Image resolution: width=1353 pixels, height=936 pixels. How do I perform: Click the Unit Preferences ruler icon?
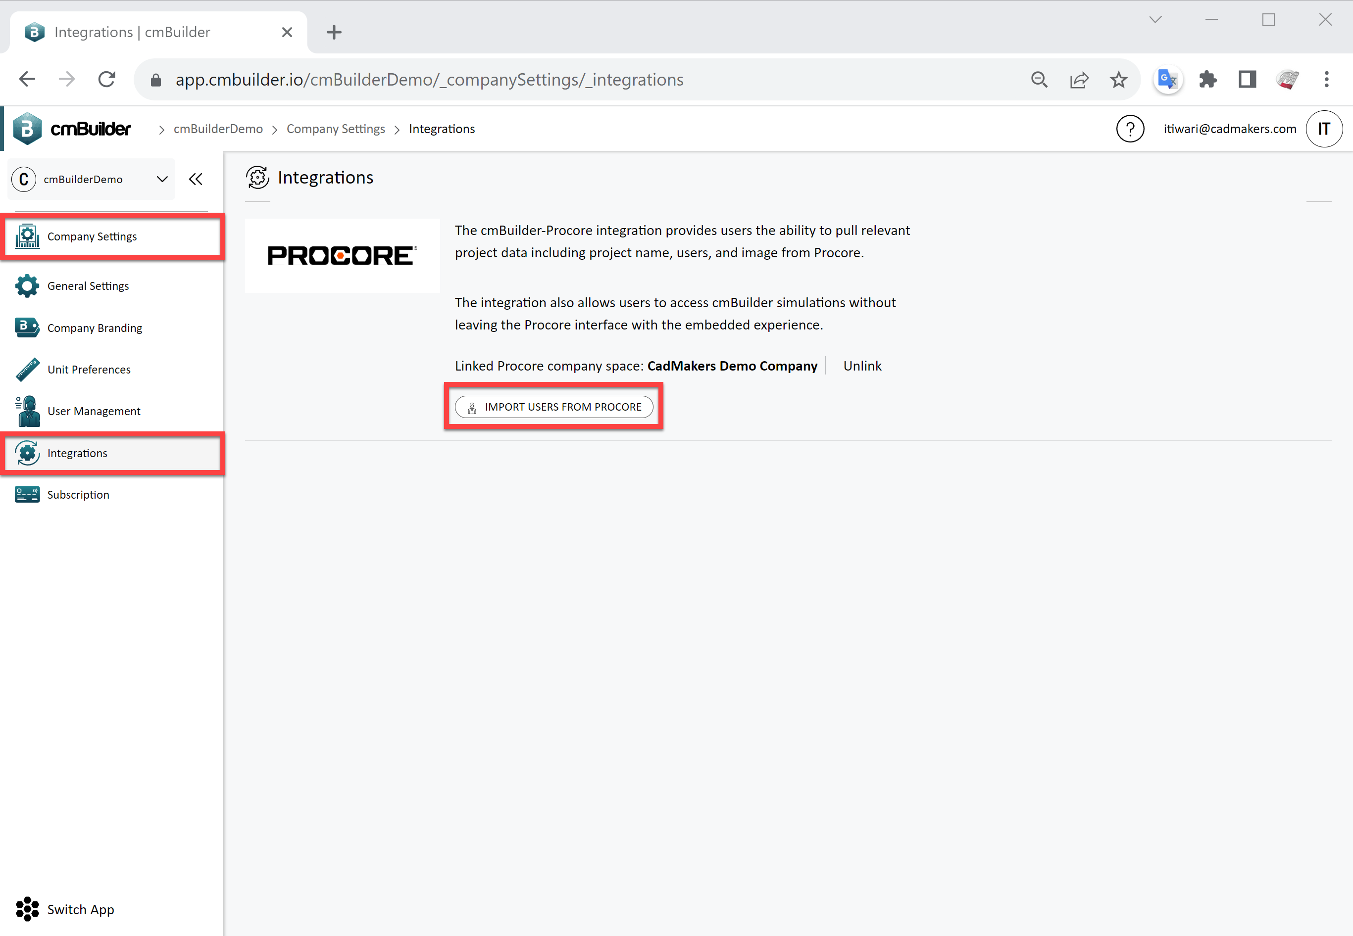[x=27, y=370]
